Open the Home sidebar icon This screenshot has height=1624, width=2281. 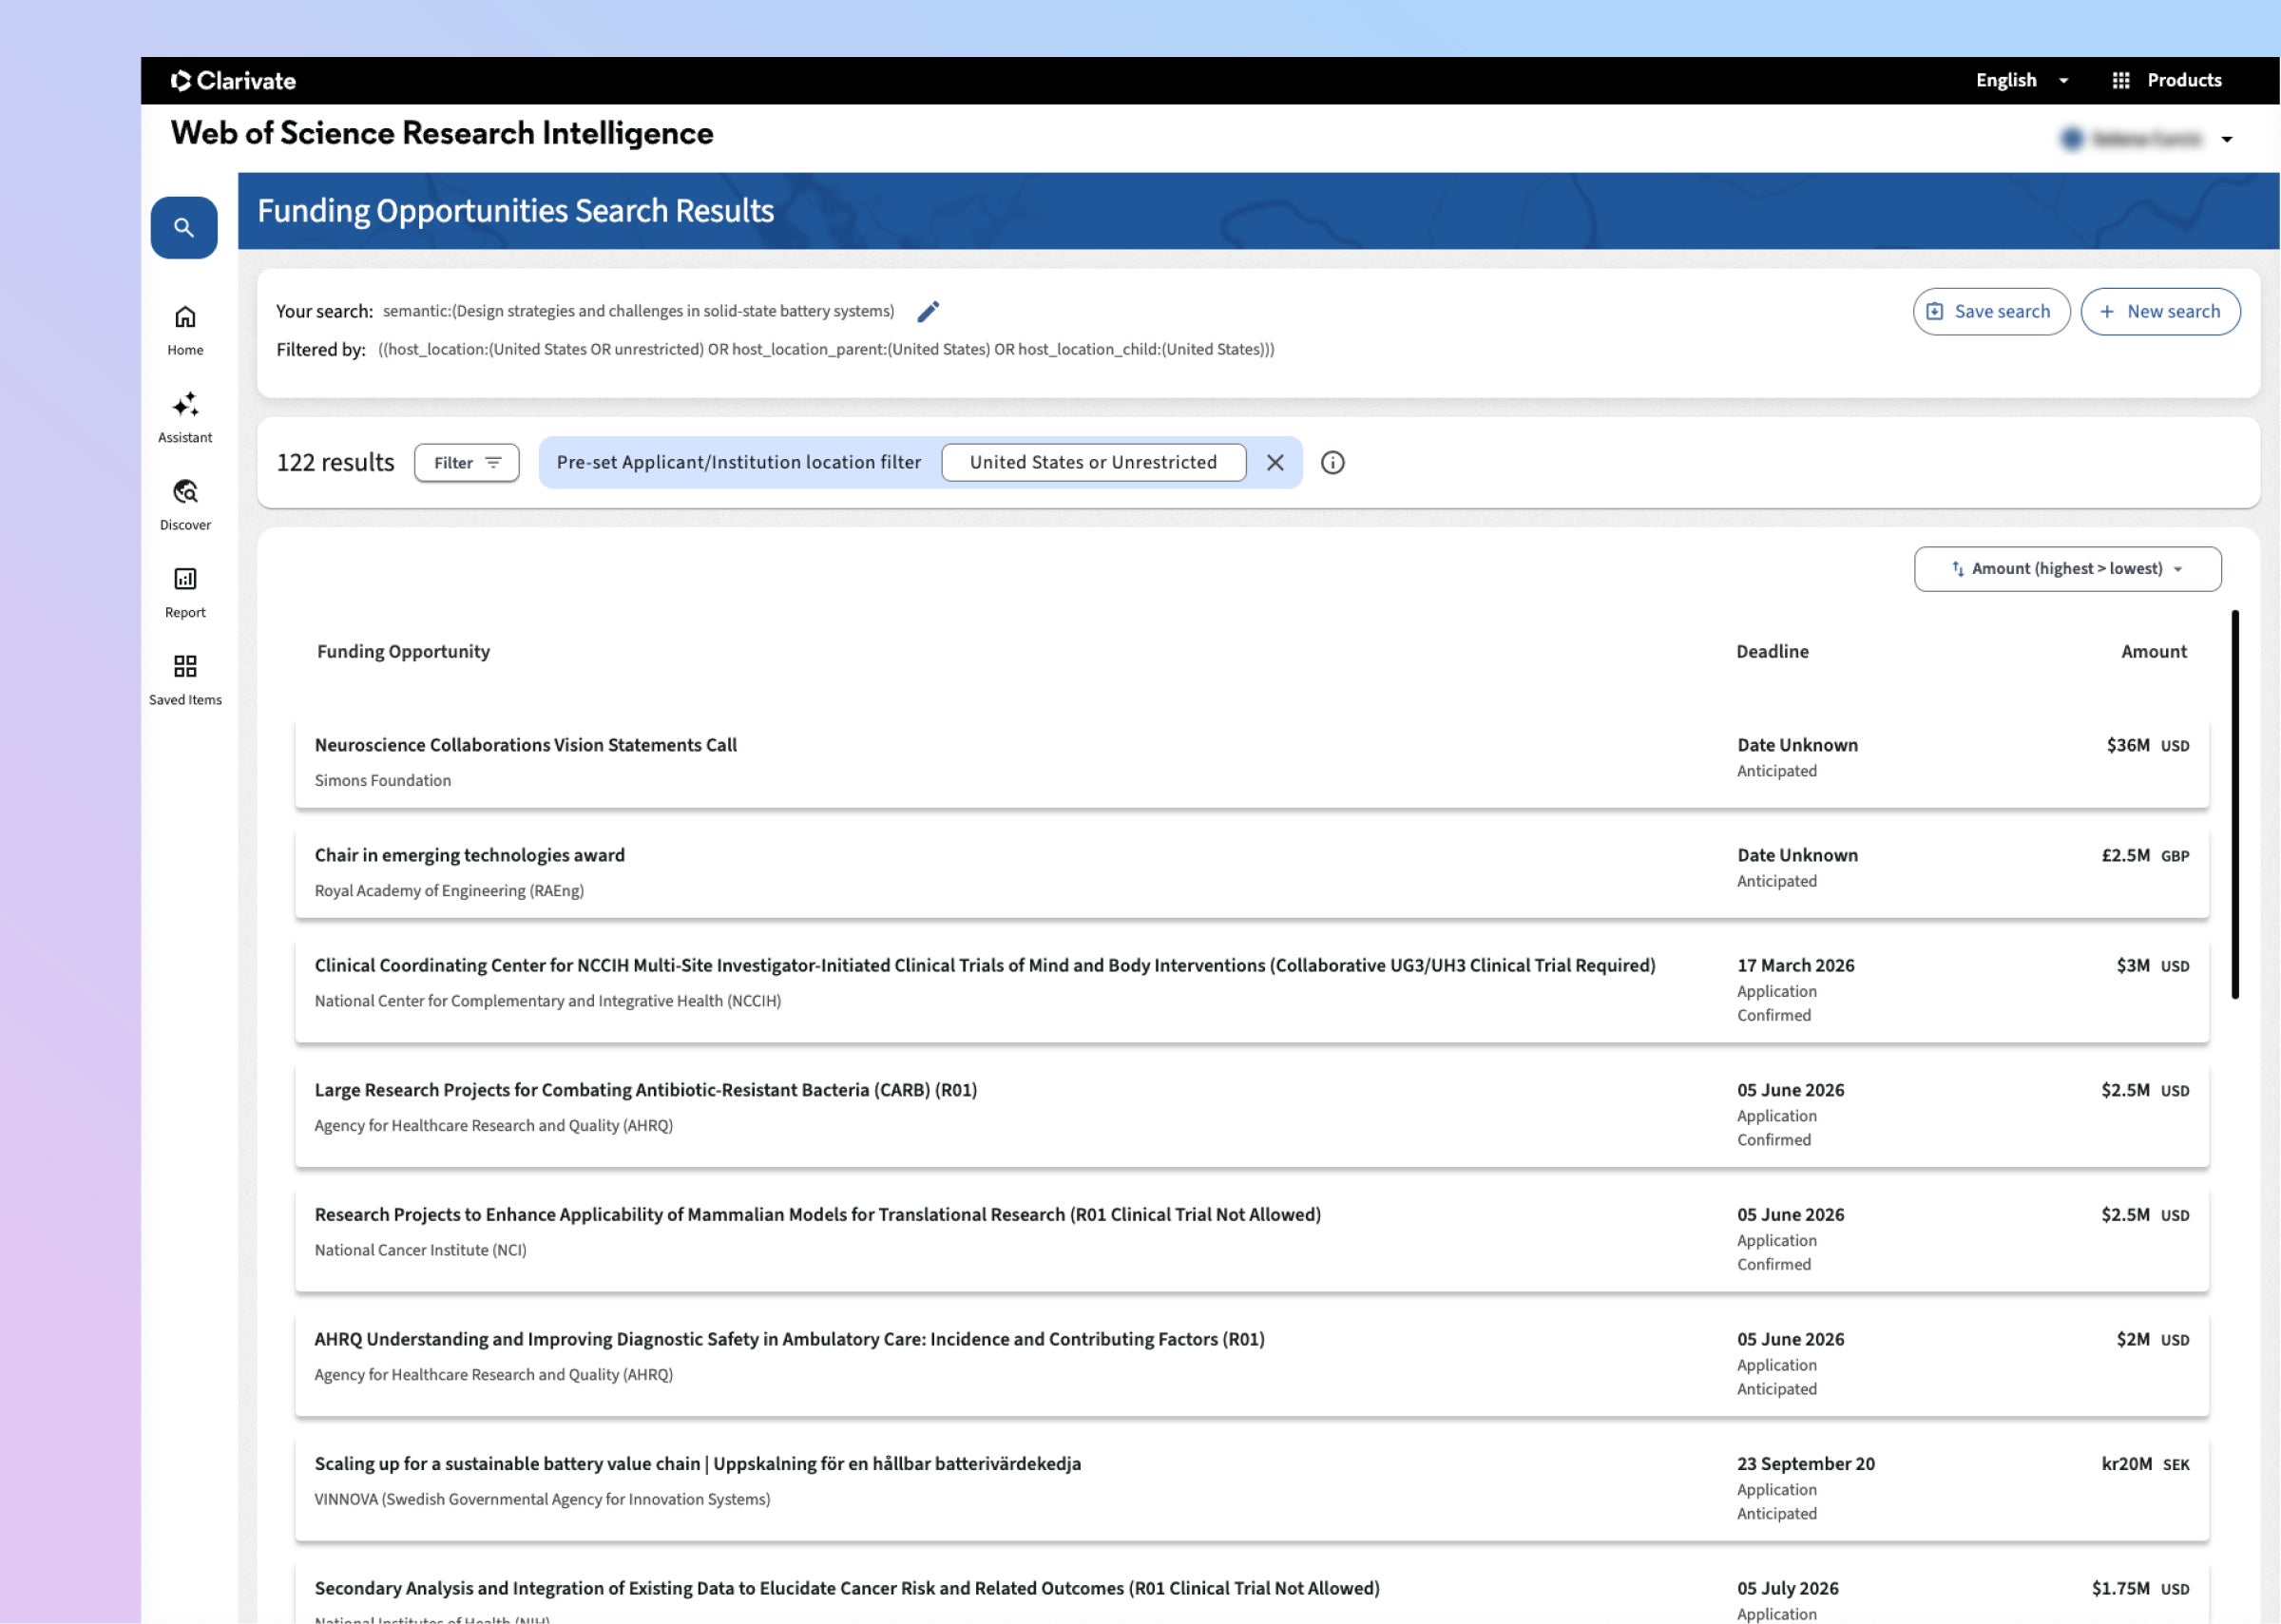click(185, 318)
